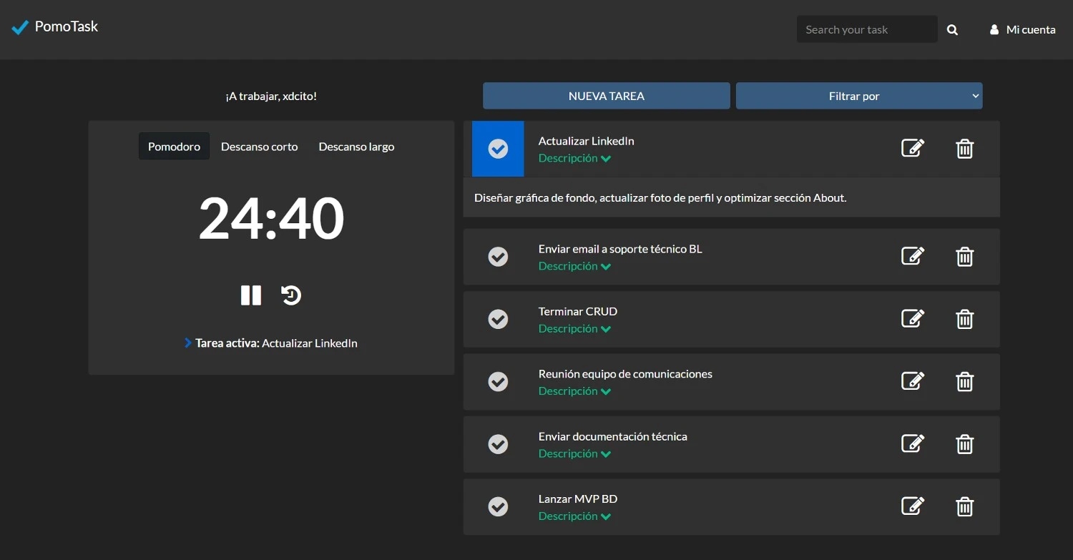Delete the Enviar email a soporte técnico task
The width and height of the screenshot is (1073, 560).
tap(964, 256)
